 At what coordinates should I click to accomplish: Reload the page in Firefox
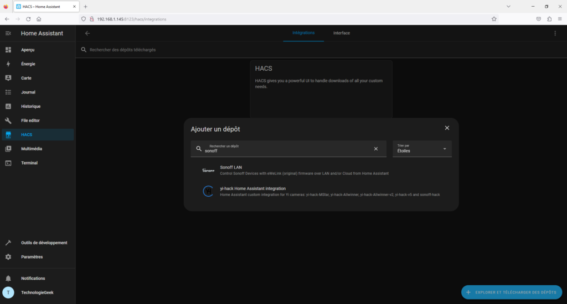point(28,19)
